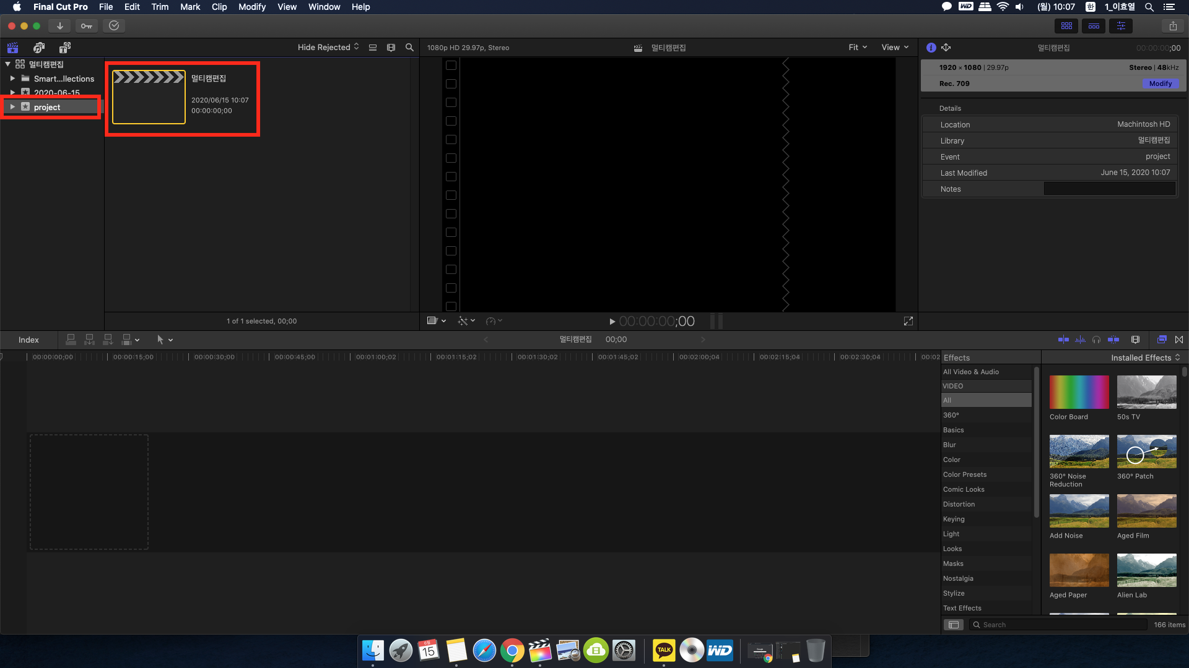
Task: Open the Keyword Editor key icon
Action: (86, 26)
